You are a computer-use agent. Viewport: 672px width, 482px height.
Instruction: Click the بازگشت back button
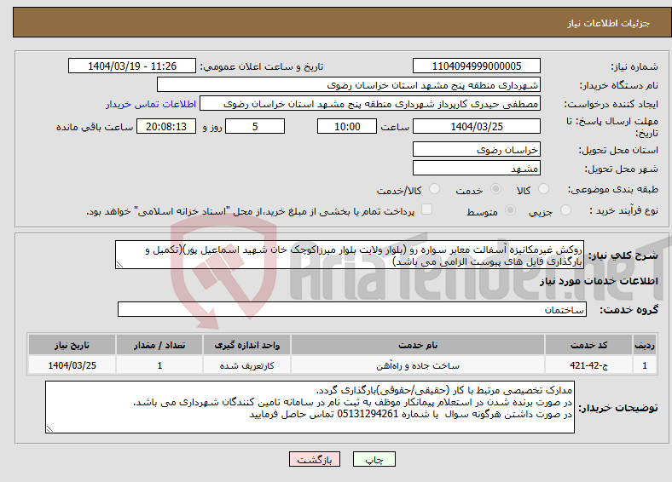point(315,459)
